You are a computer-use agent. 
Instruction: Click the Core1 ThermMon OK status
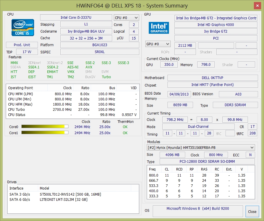coord(125,133)
